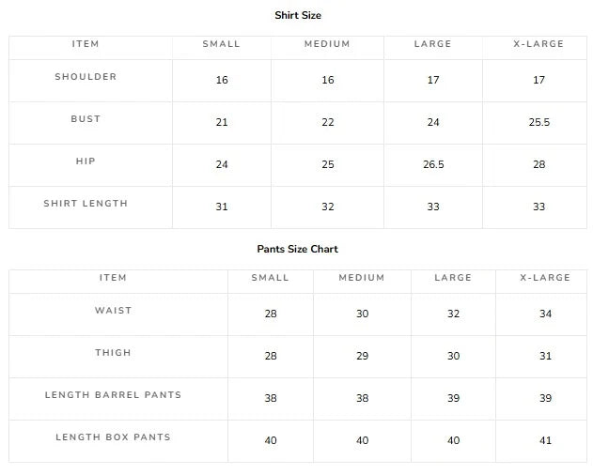Click LENGTH BOX PANTS row label

click(113, 437)
